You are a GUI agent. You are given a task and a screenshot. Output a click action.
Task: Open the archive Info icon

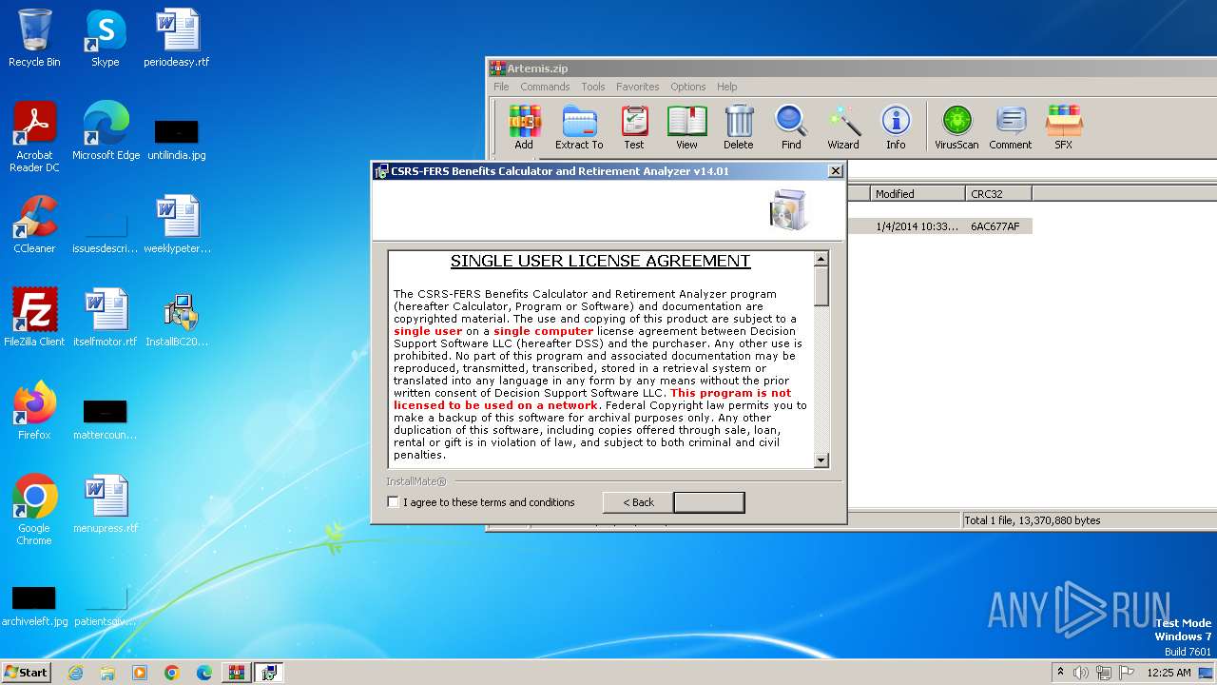point(896,127)
